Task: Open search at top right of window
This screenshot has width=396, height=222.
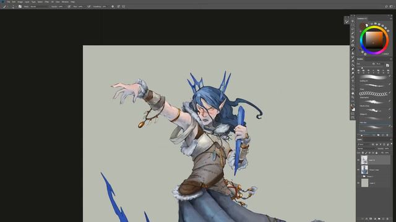Action: (x=386, y=7)
